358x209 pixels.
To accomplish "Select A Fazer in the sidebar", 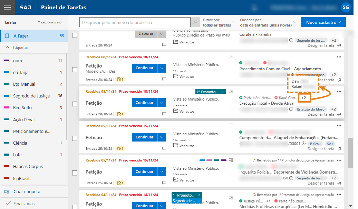I will point(21,36).
